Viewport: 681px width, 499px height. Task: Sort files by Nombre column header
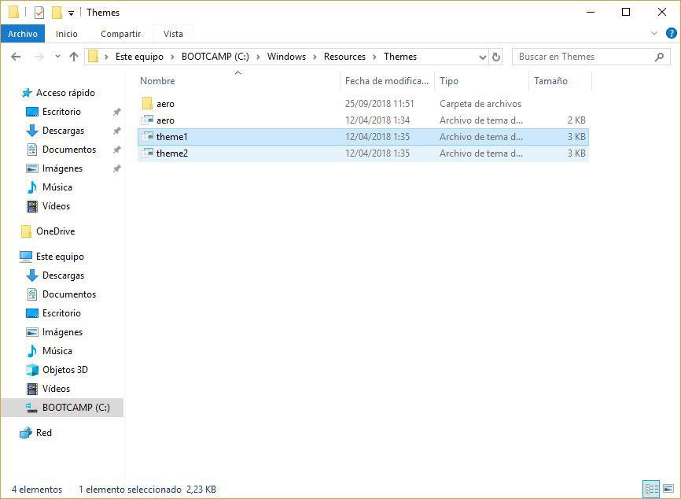click(157, 81)
